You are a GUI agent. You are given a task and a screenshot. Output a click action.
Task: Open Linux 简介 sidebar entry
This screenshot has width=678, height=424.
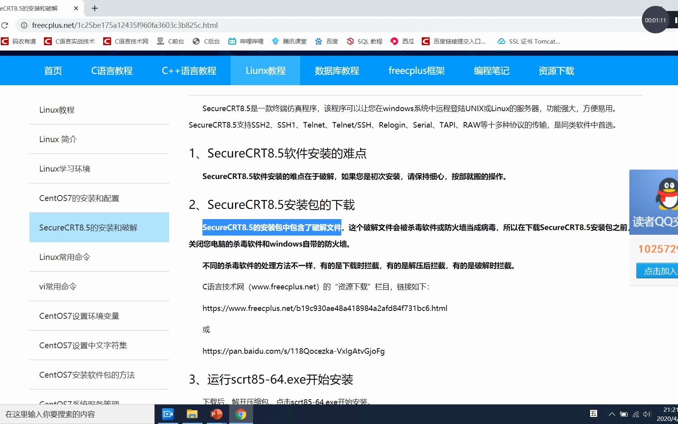pyautogui.click(x=99, y=139)
